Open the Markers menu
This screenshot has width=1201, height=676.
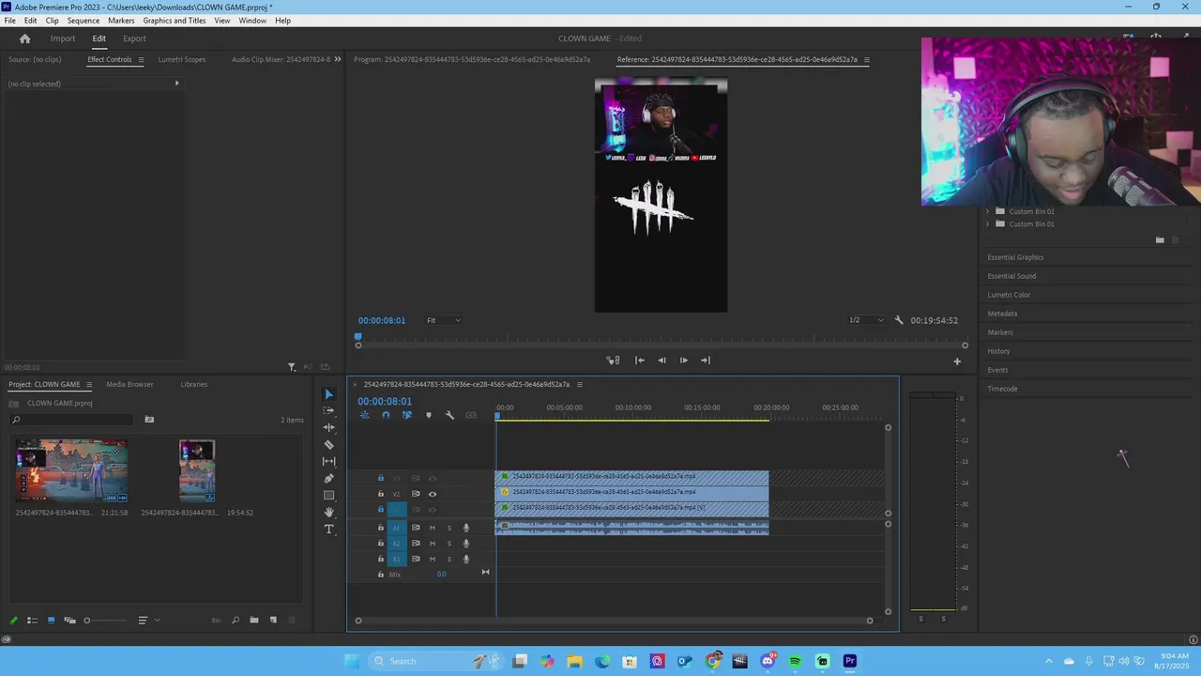pyautogui.click(x=121, y=21)
